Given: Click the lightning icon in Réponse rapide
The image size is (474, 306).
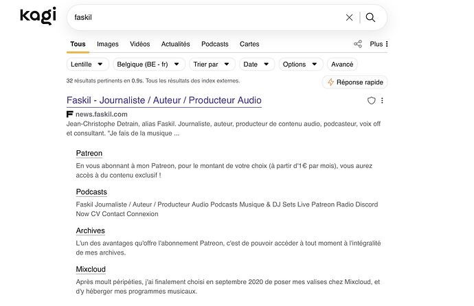Looking at the screenshot, I should tap(330, 82).
